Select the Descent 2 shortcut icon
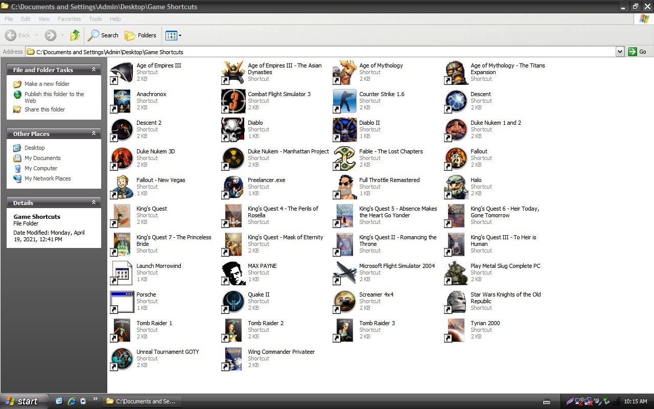The height and width of the screenshot is (409, 654). pyautogui.click(x=122, y=130)
